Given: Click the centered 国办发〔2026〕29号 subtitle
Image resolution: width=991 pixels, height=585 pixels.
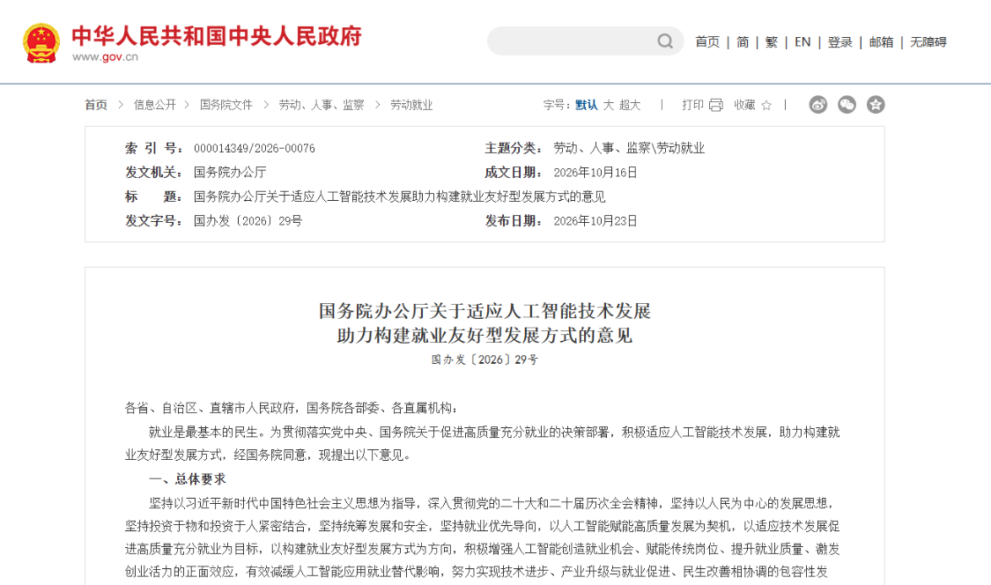Looking at the screenshot, I should 484,359.
